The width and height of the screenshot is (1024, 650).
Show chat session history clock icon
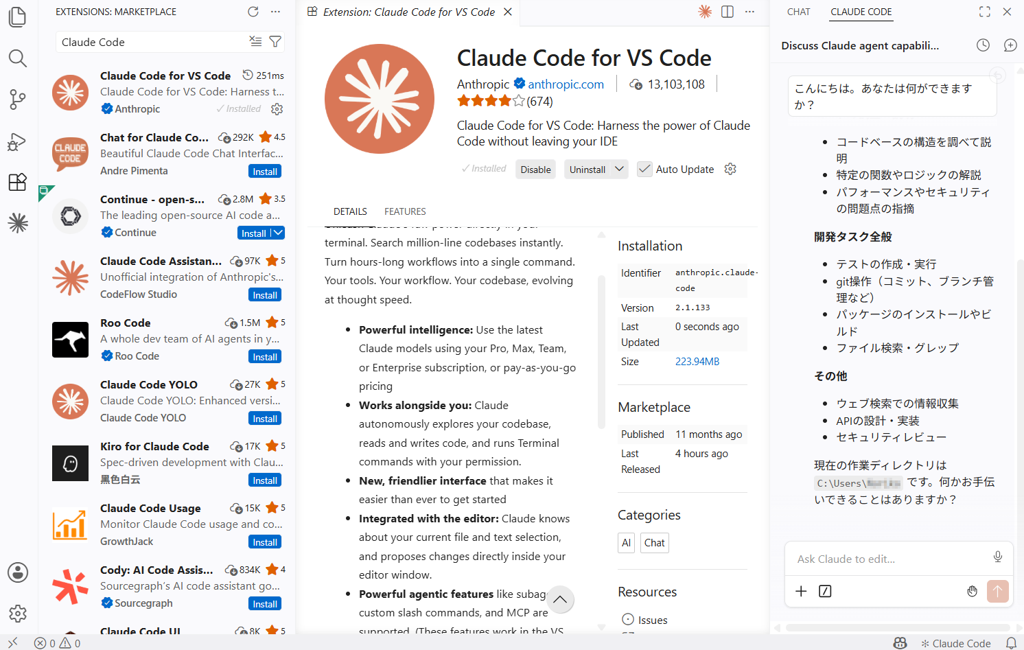coord(984,45)
